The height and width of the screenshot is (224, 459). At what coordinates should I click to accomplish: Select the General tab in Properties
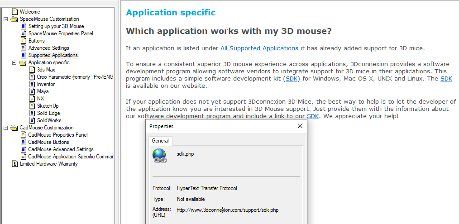[160, 141]
